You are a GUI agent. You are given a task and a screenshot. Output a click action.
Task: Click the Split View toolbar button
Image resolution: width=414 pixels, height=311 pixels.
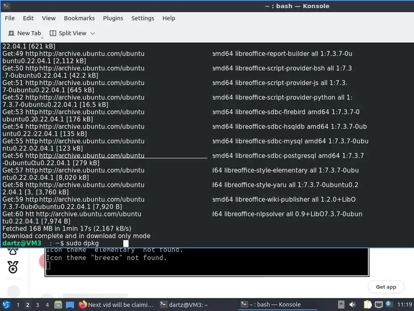[x=68, y=33]
